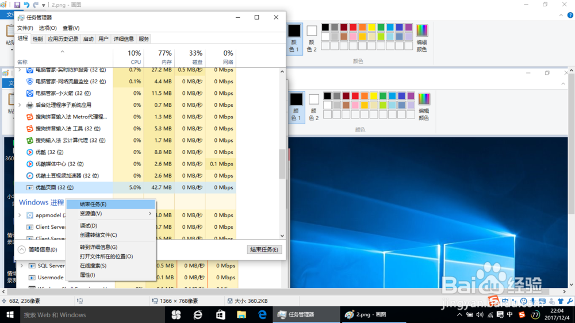Screen dimensions: 575x323
Task: Click the 优酷 (32 位) process icon
Action: 30,152
